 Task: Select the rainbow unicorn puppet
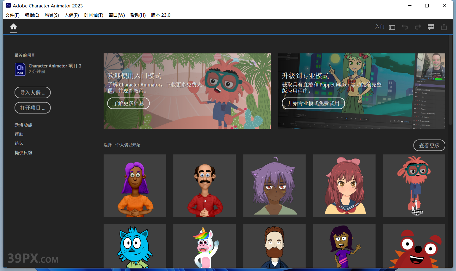point(205,246)
